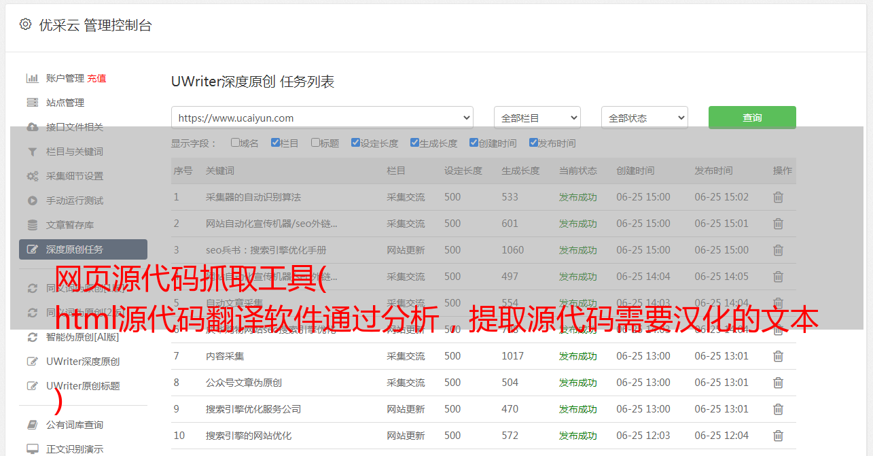The width and height of the screenshot is (873, 456).
Task: Click generated length 1017 for 内容采集
Action: pyautogui.click(x=513, y=356)
